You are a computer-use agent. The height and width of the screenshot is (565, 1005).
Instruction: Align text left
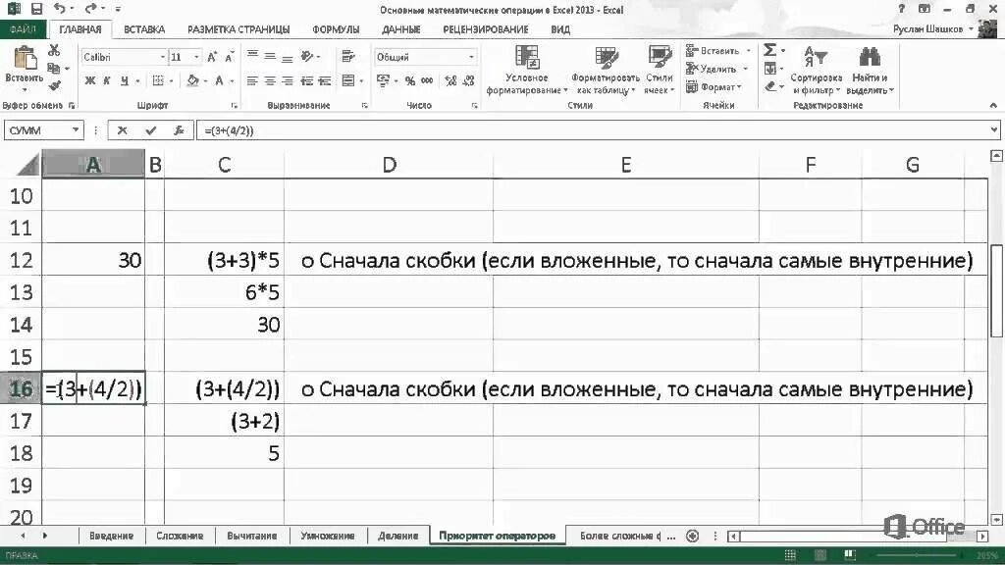[252, 80]
